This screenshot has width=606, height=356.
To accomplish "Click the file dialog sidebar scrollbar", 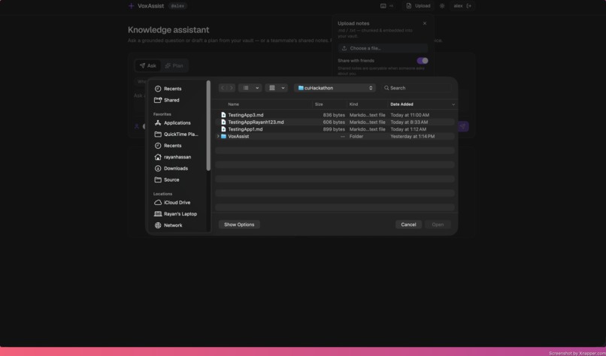I will click(x=209, y=125).
